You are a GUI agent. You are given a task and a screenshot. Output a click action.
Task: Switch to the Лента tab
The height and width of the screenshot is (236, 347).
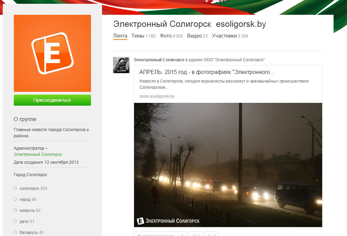[120, 36]
